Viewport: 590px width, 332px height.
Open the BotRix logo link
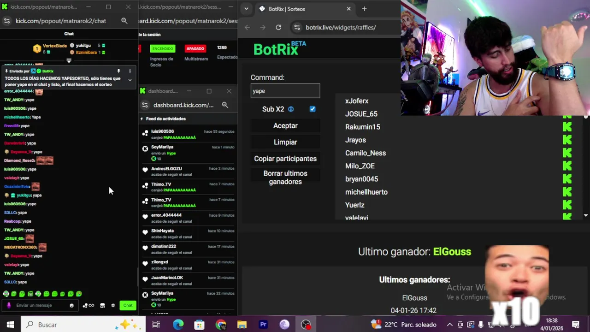(279, 49)
